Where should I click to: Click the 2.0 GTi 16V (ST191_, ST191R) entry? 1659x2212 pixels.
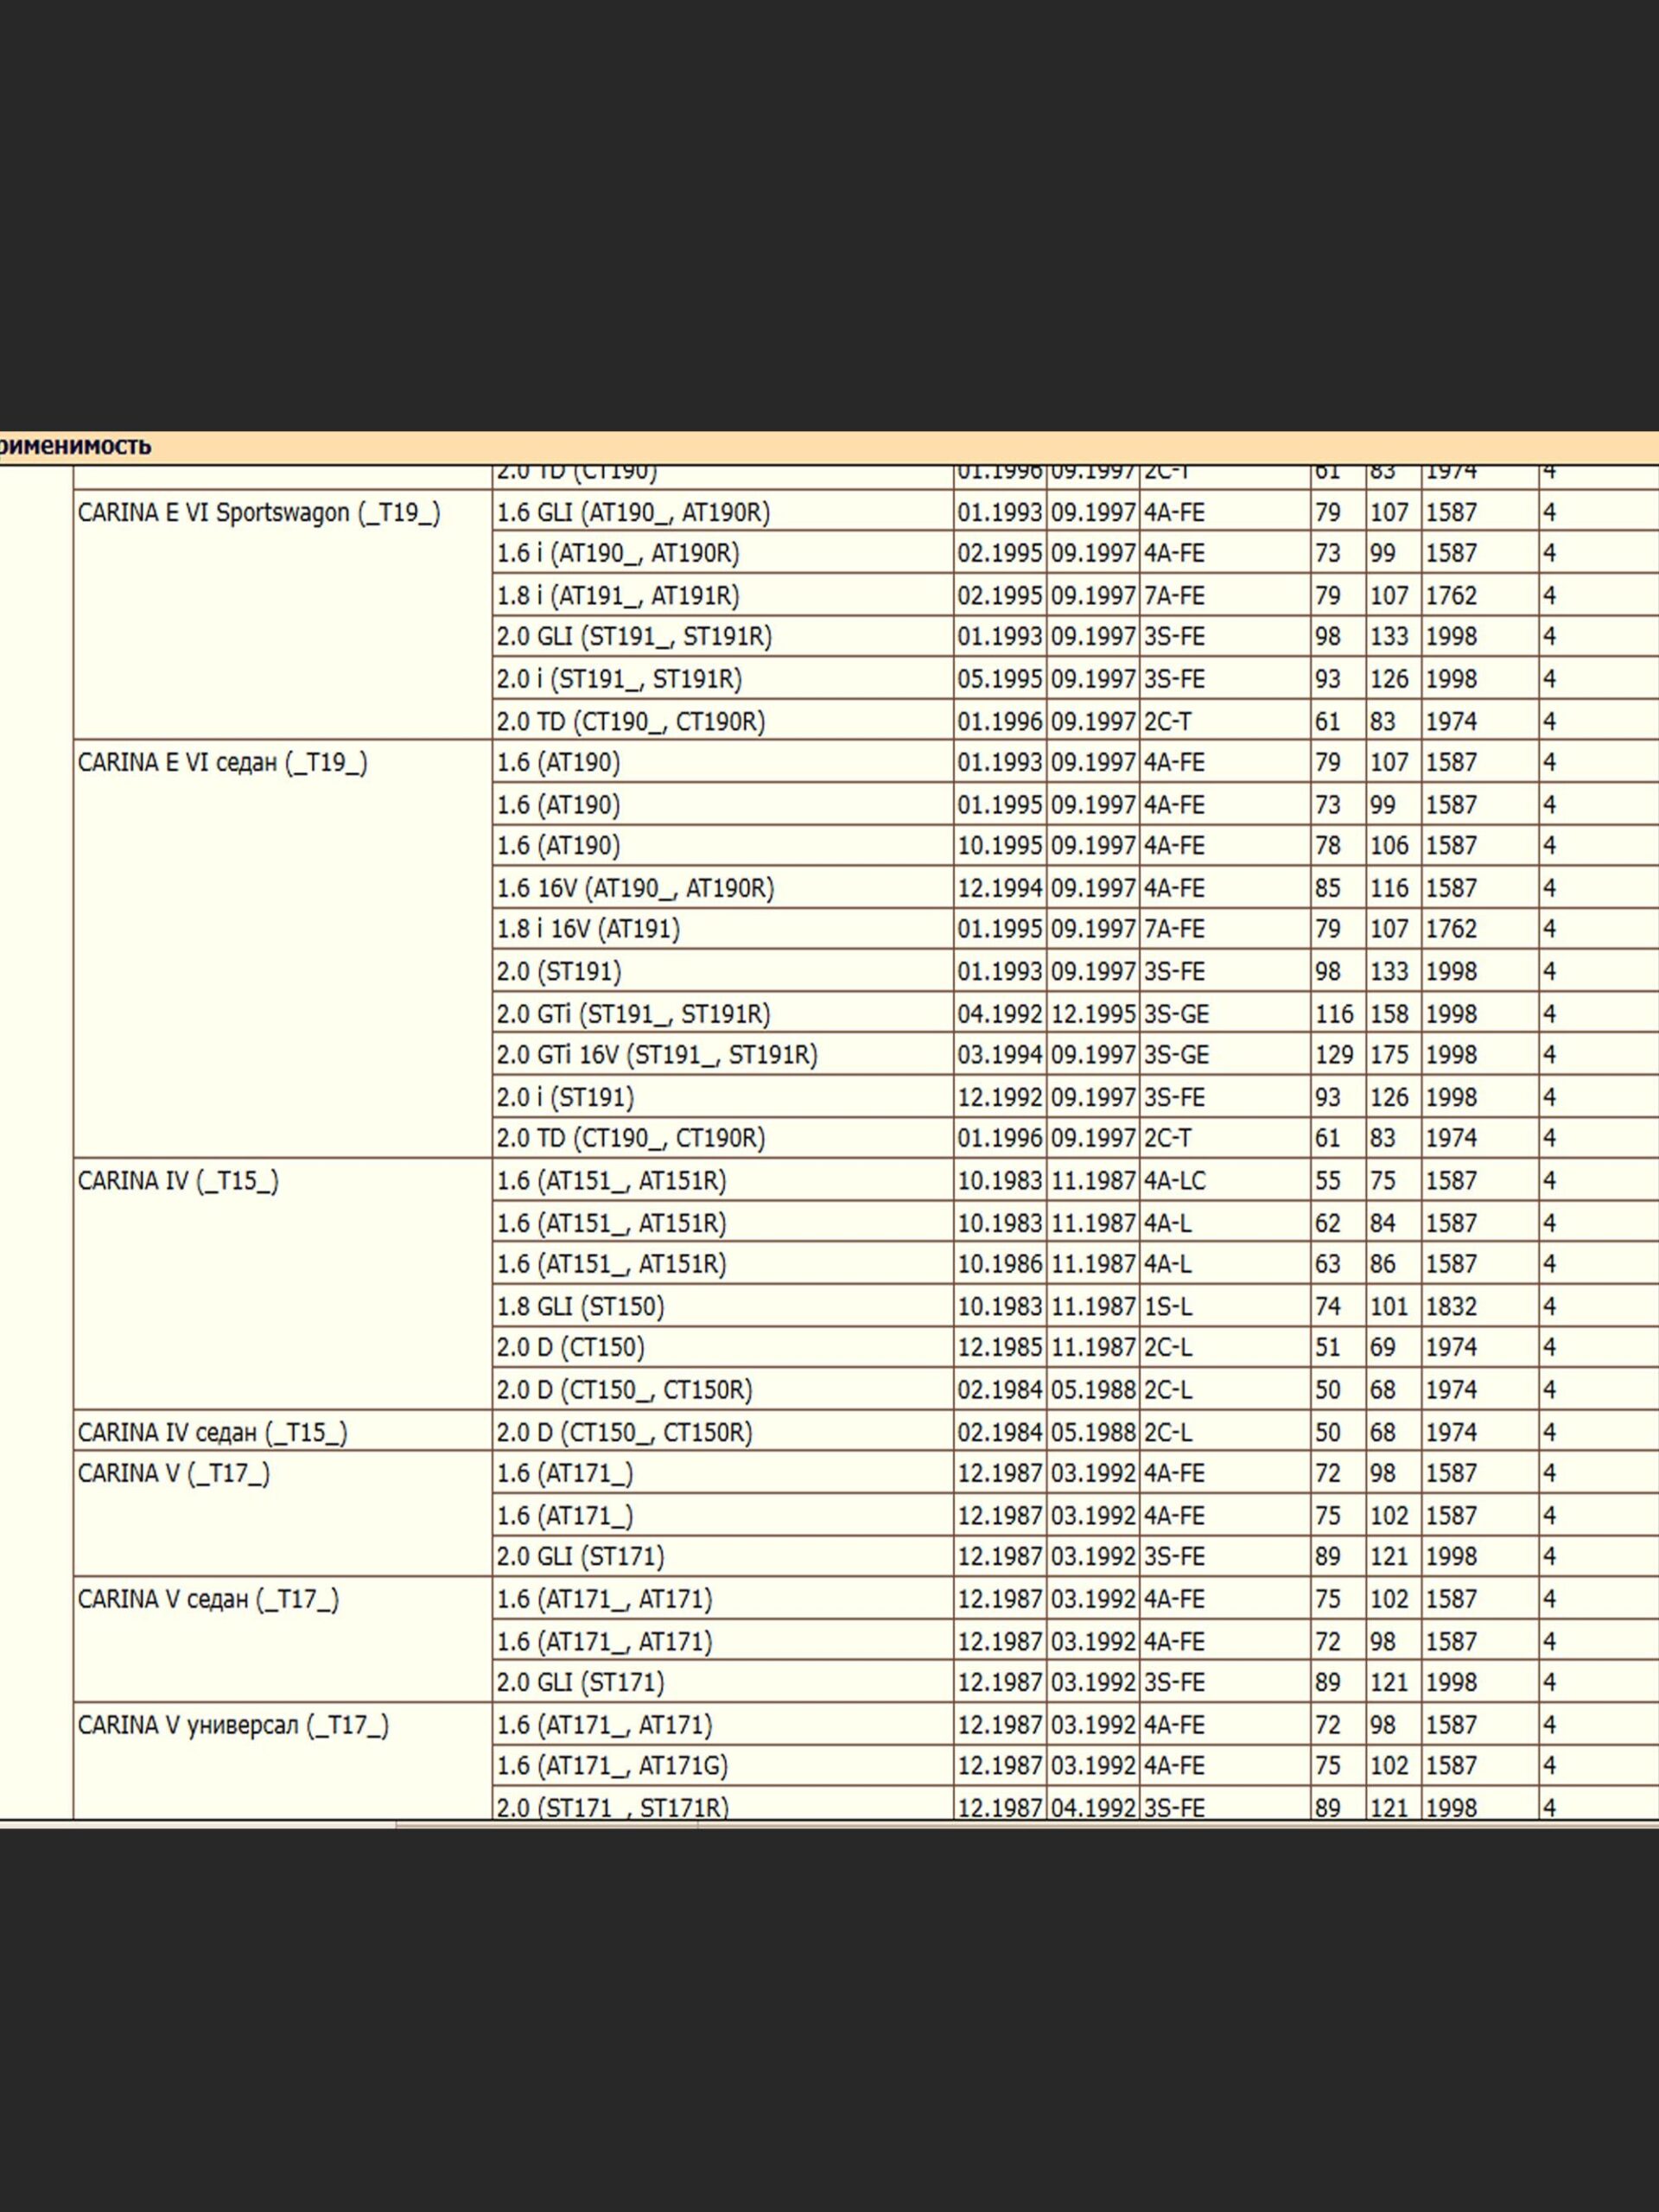[657, 1055]
